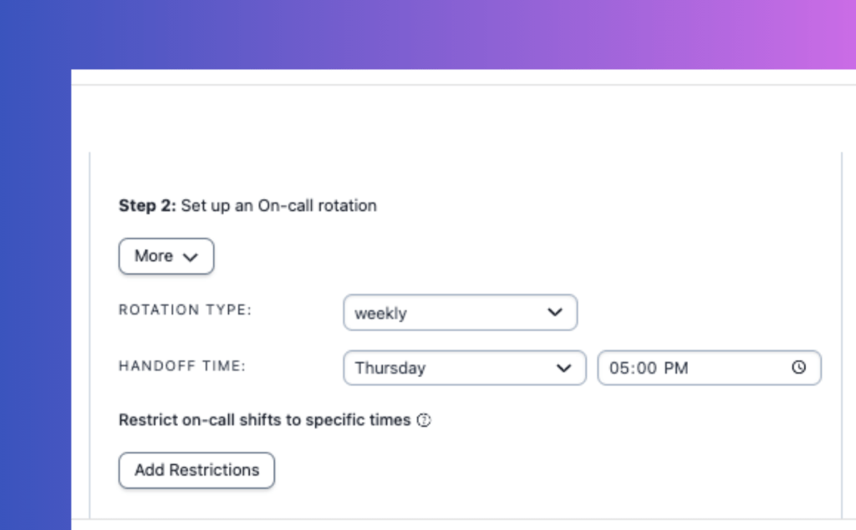Expand the More options button

pyautogui.click(x=166, y=257)
